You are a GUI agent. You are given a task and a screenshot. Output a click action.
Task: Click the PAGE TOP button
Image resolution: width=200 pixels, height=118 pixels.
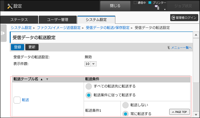[180, 112]
